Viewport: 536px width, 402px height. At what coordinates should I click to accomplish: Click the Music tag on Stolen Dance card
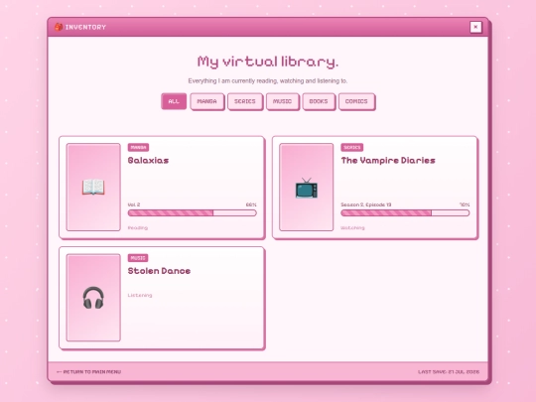(x=138, y=258)
